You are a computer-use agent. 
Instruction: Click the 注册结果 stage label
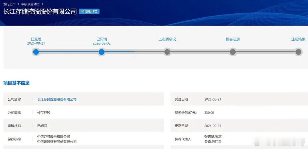[x=298, y=39]
